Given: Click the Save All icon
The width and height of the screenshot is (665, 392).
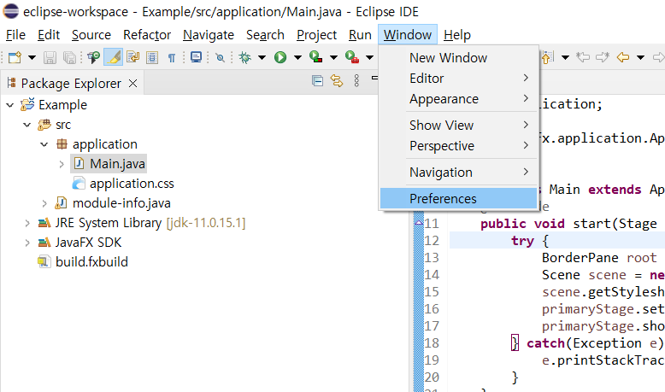Looking at the screenshot, I should (69, 57).
